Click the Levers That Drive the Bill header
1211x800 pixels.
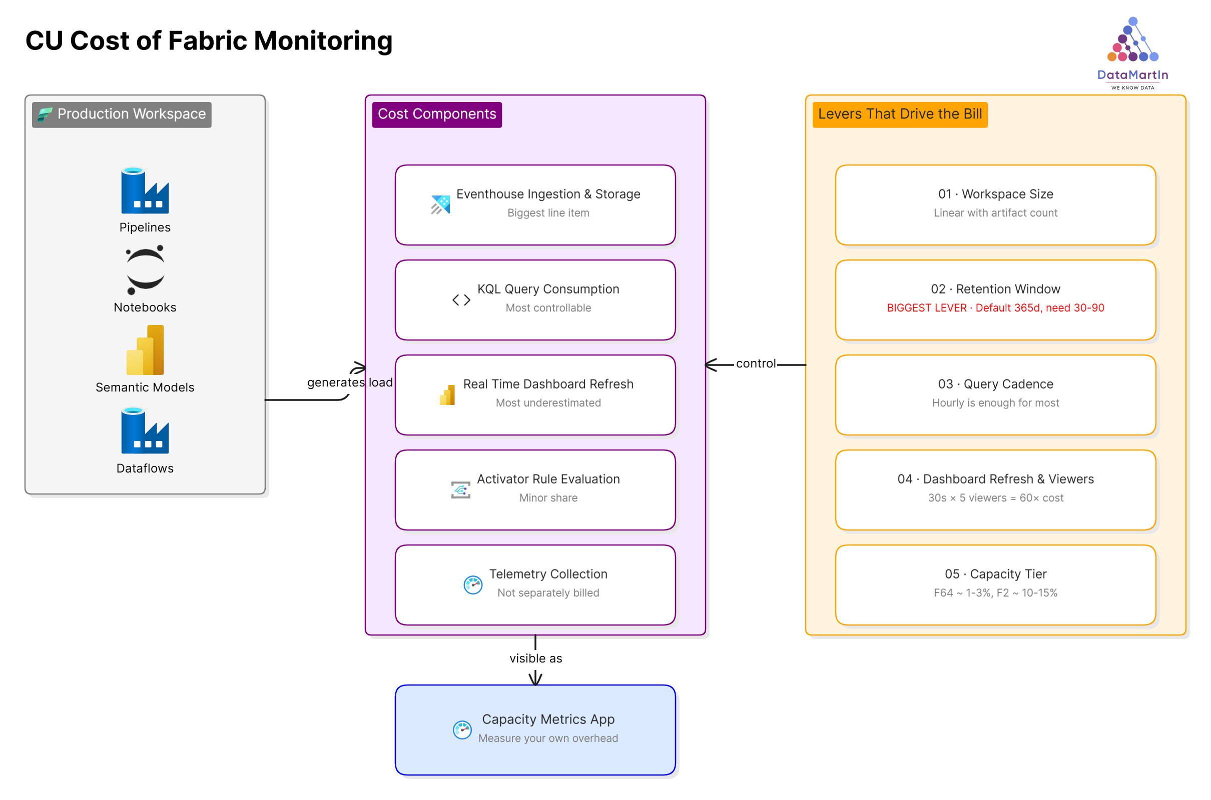900,114
